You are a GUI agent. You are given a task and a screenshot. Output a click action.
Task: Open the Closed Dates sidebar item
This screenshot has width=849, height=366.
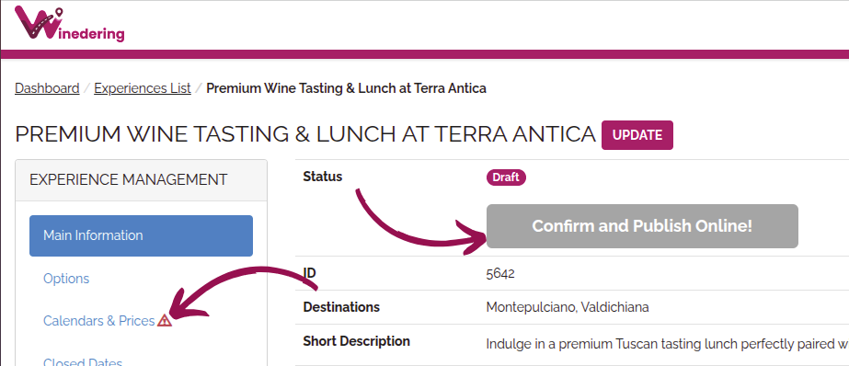83,360
